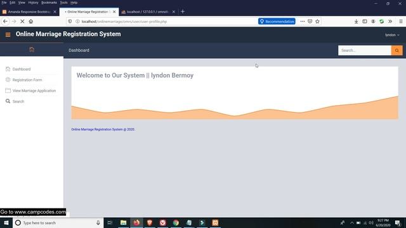Go forward using browser forward arrow

pos(14,22)
